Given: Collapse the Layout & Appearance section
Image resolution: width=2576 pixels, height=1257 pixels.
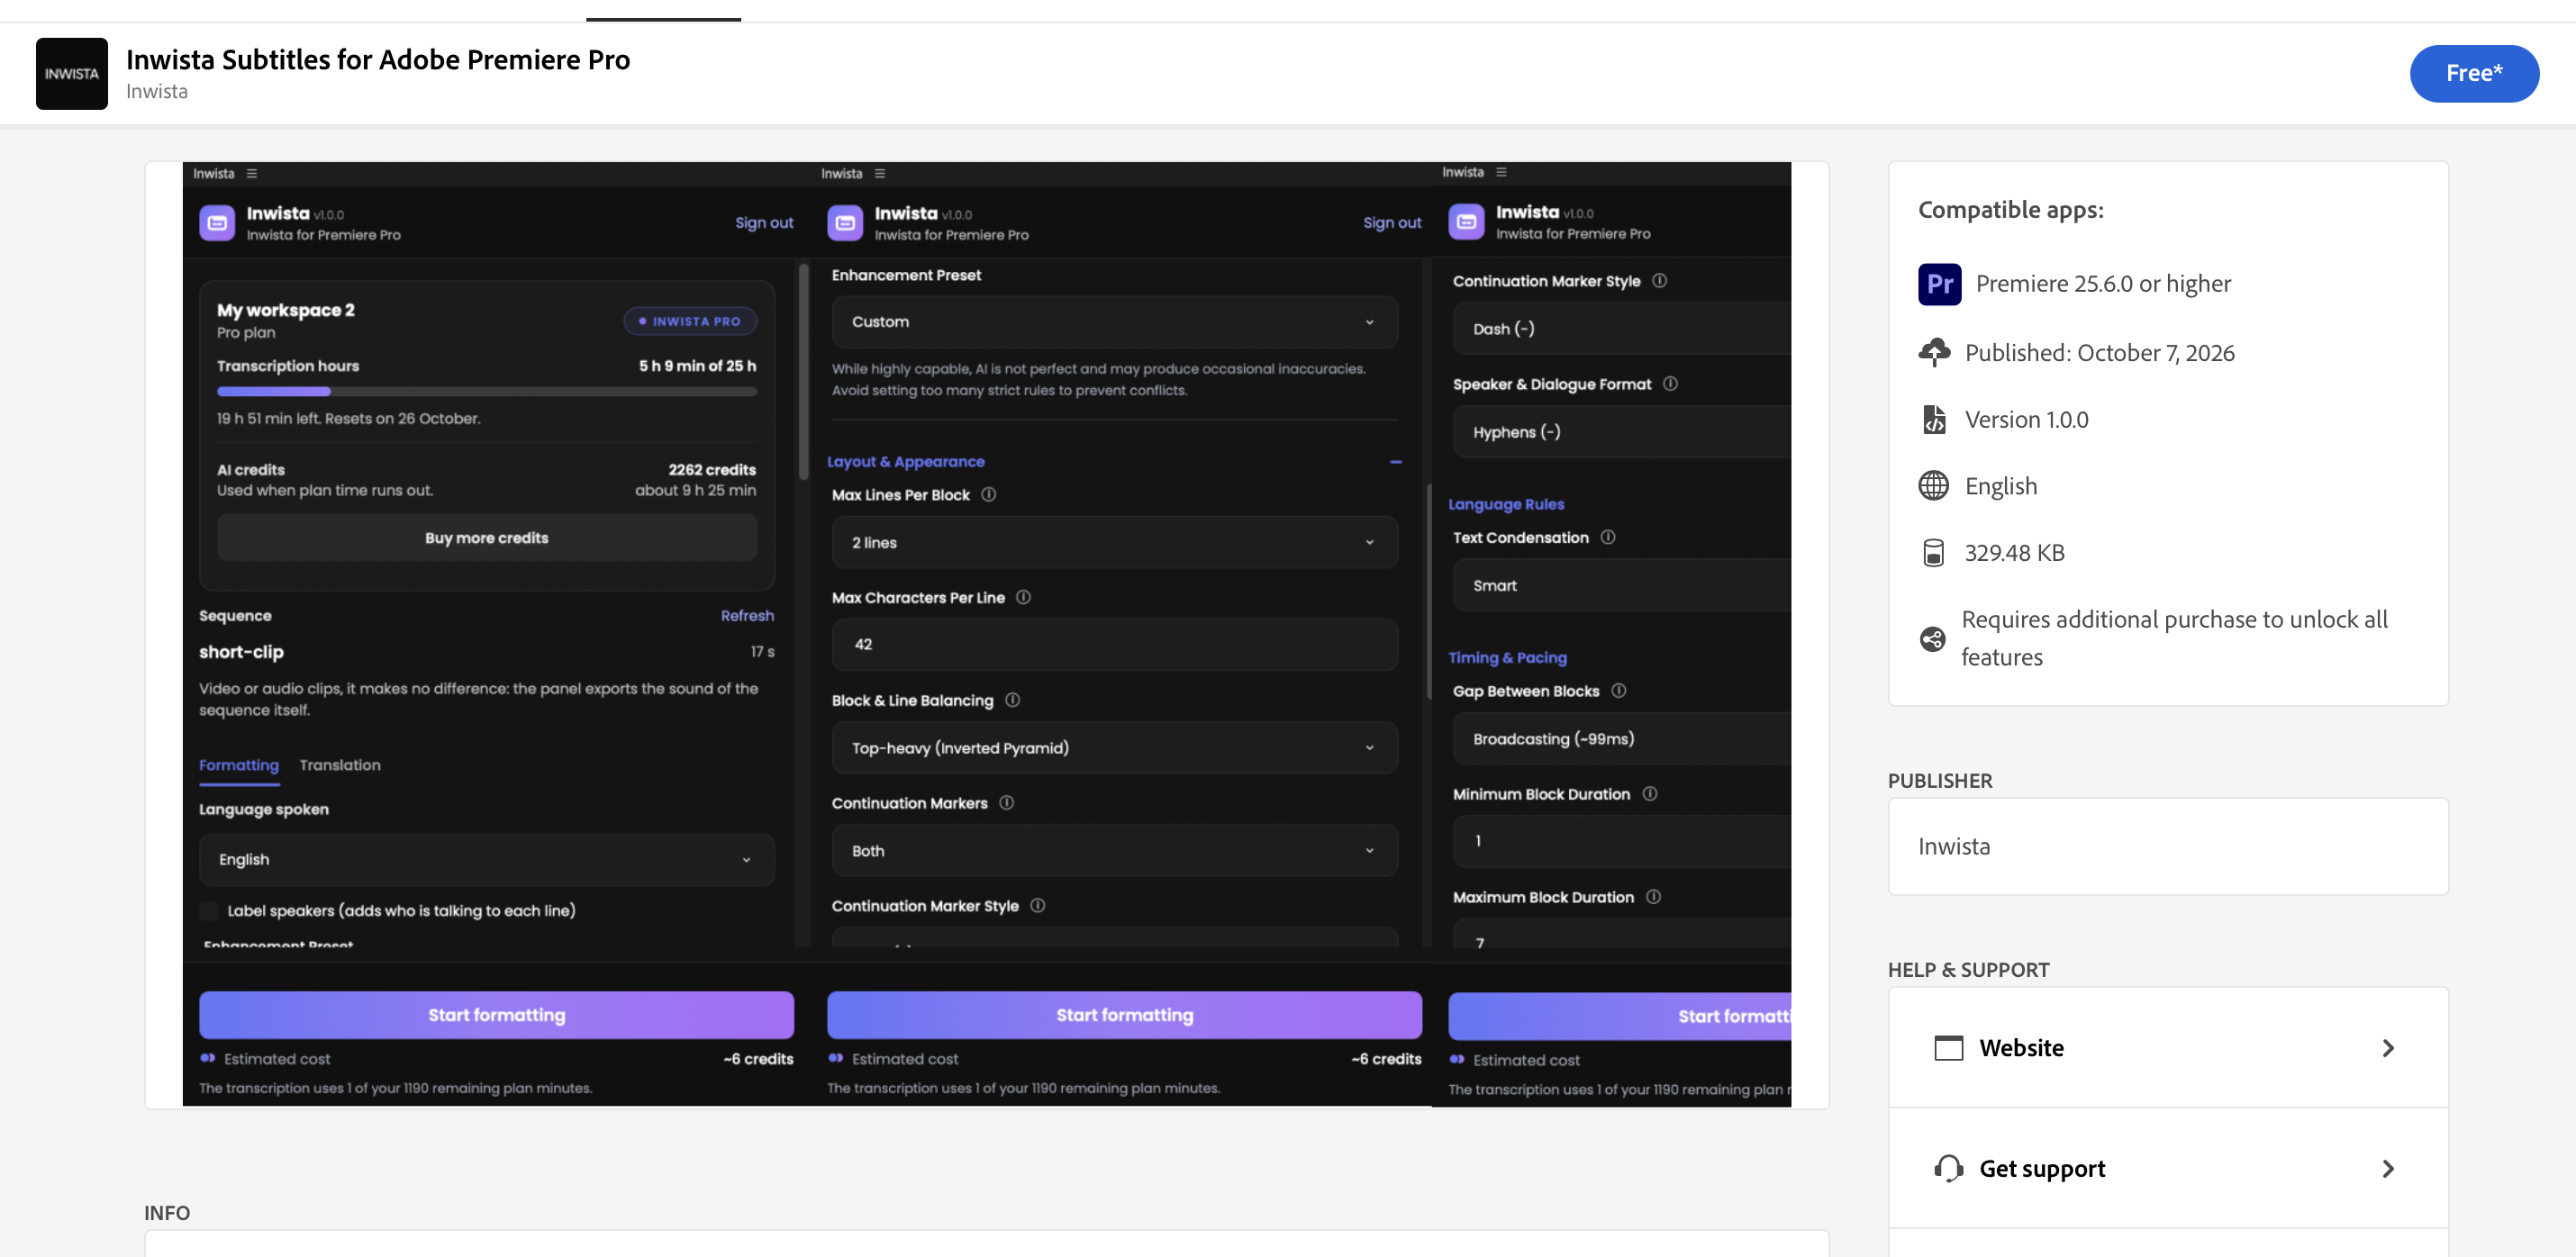Looking at the screenshot, I should pos(1395,462).
